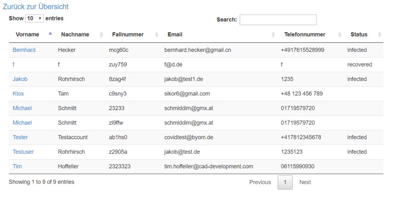The width and height of the screenshot is (393, 199).
Task: Open the Bernhard patient link
Action: [24, 50]
